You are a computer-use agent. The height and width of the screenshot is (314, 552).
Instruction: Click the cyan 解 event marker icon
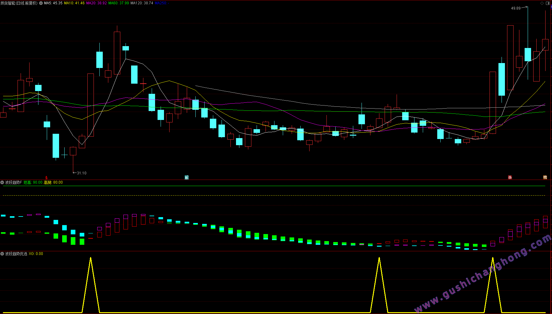186,177
